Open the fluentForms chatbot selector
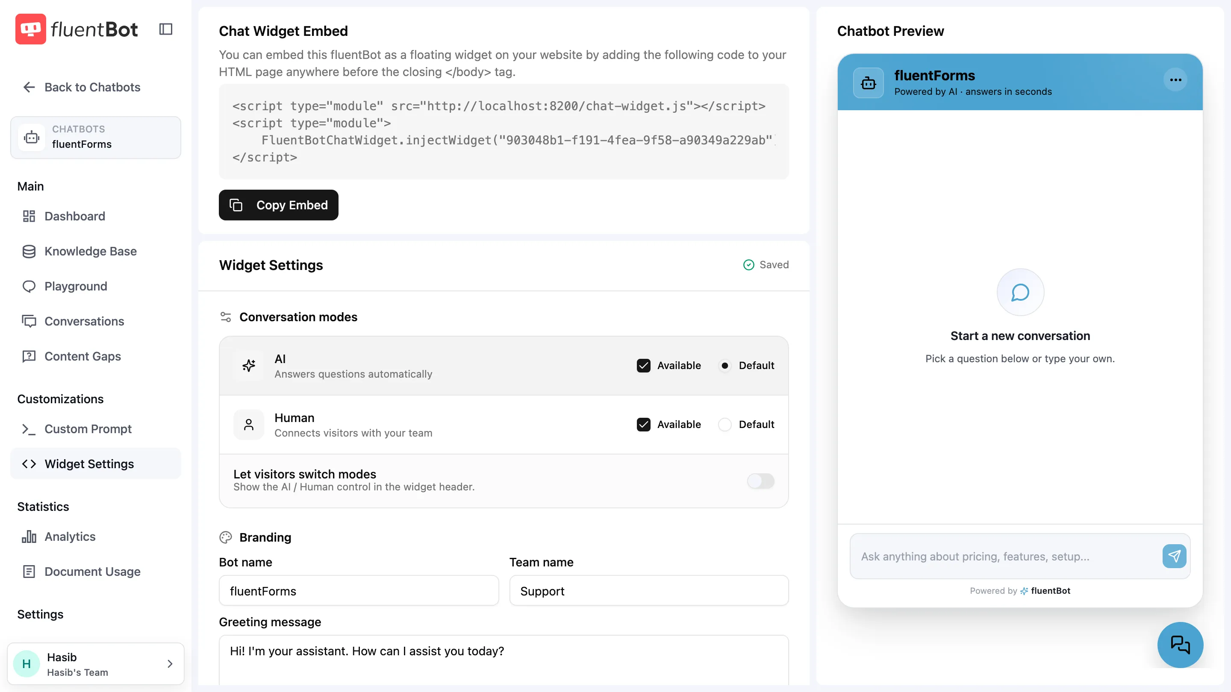The height and width of the screenshot is (692, 1231). [96, 138]
